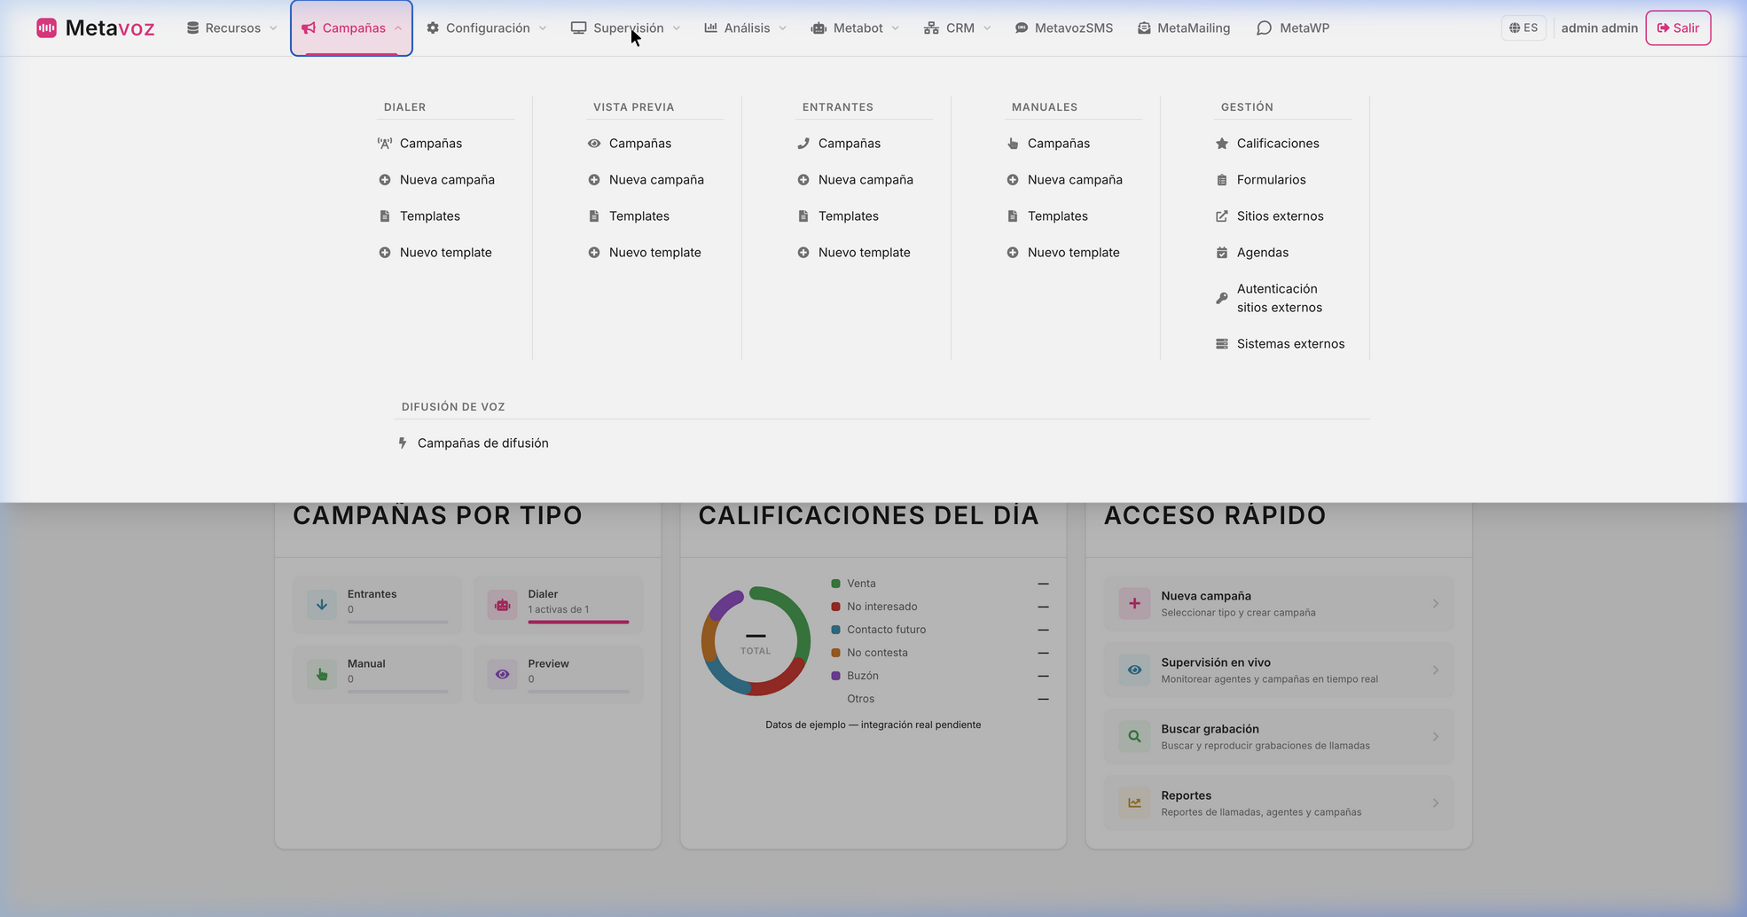Click the Dialer Campañas antenna icon

coord(385,144)
